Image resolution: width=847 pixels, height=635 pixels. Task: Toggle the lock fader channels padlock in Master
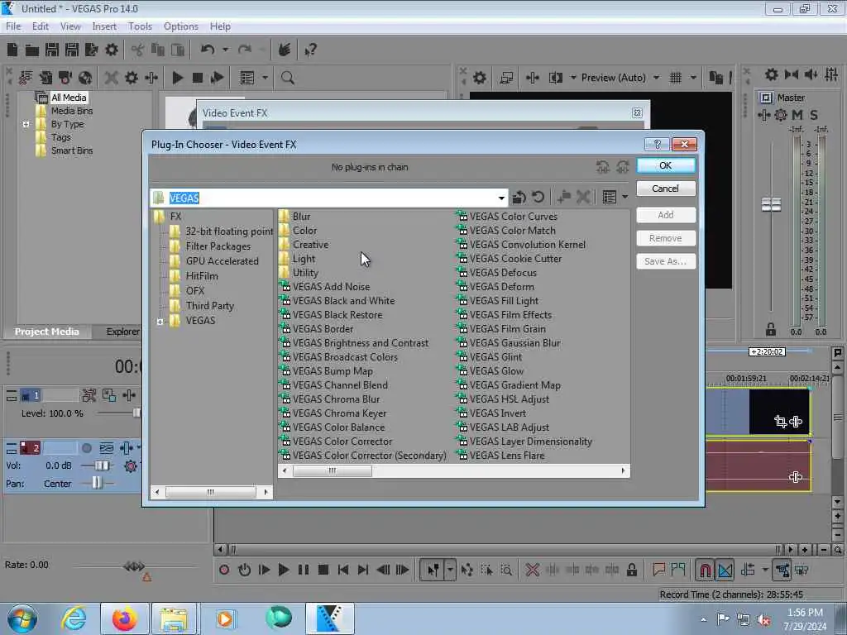(x=771, y=329)
